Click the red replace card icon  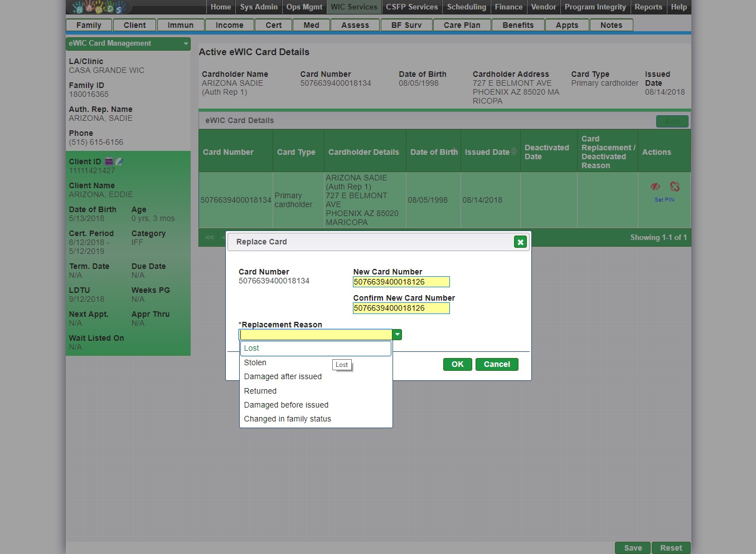click(675, 187)
